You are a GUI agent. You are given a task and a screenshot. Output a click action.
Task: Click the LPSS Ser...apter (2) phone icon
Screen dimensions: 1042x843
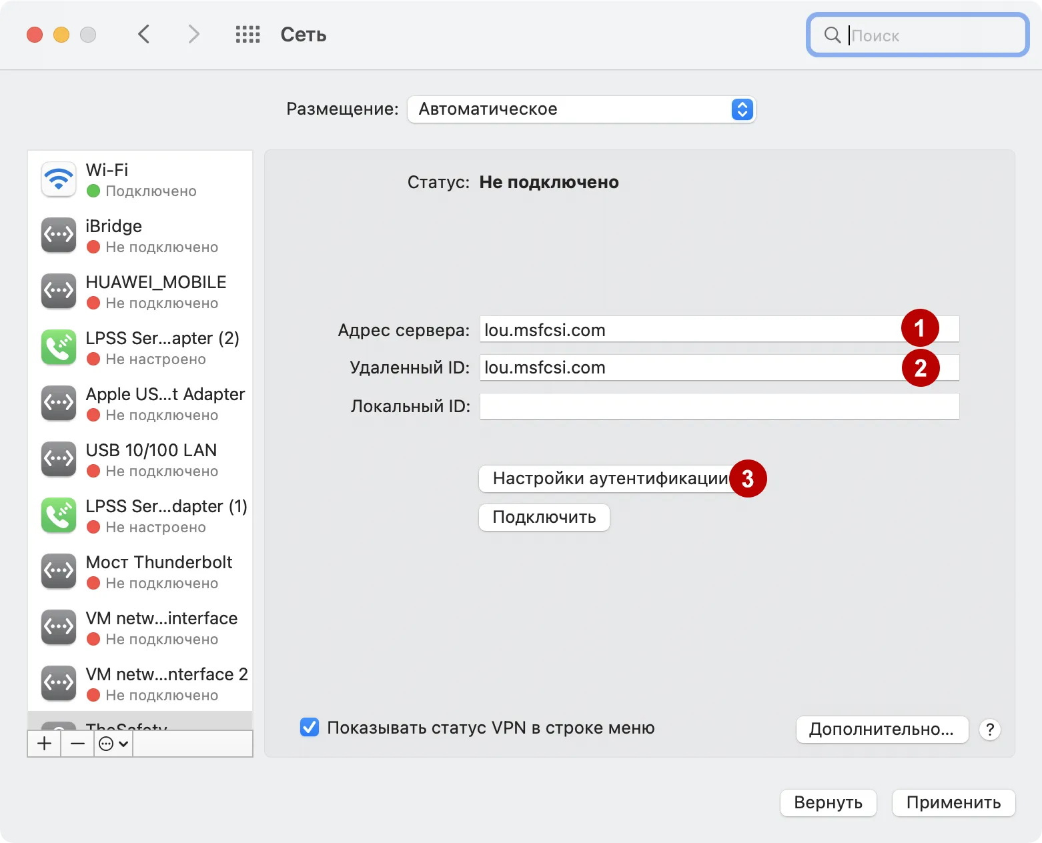click(x=58, y=347)
